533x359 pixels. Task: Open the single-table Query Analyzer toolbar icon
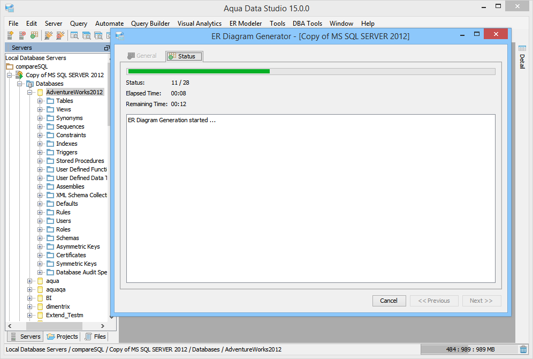[74, 35]
